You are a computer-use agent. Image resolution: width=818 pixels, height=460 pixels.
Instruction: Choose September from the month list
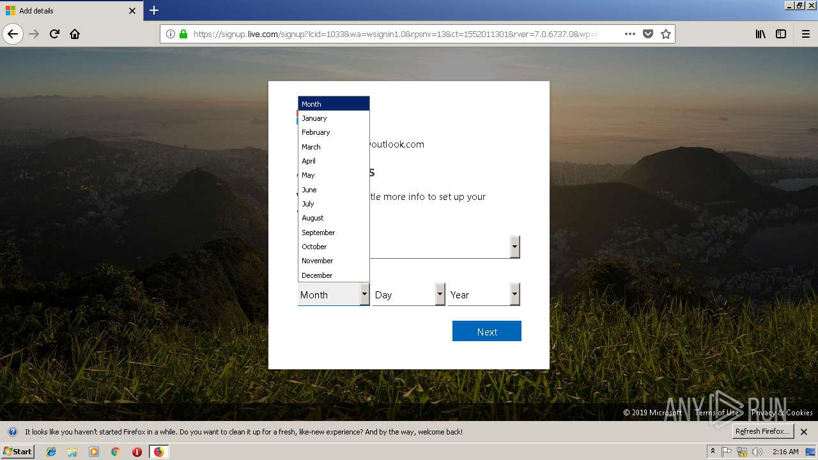[334, 233]
